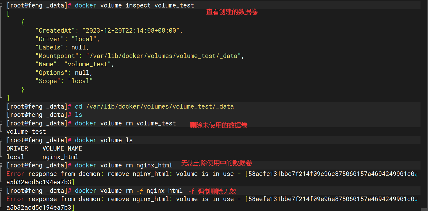Click the 'VOLUME NAME' column header
Screen dimensions: 428x211
[x=62, y=148]
